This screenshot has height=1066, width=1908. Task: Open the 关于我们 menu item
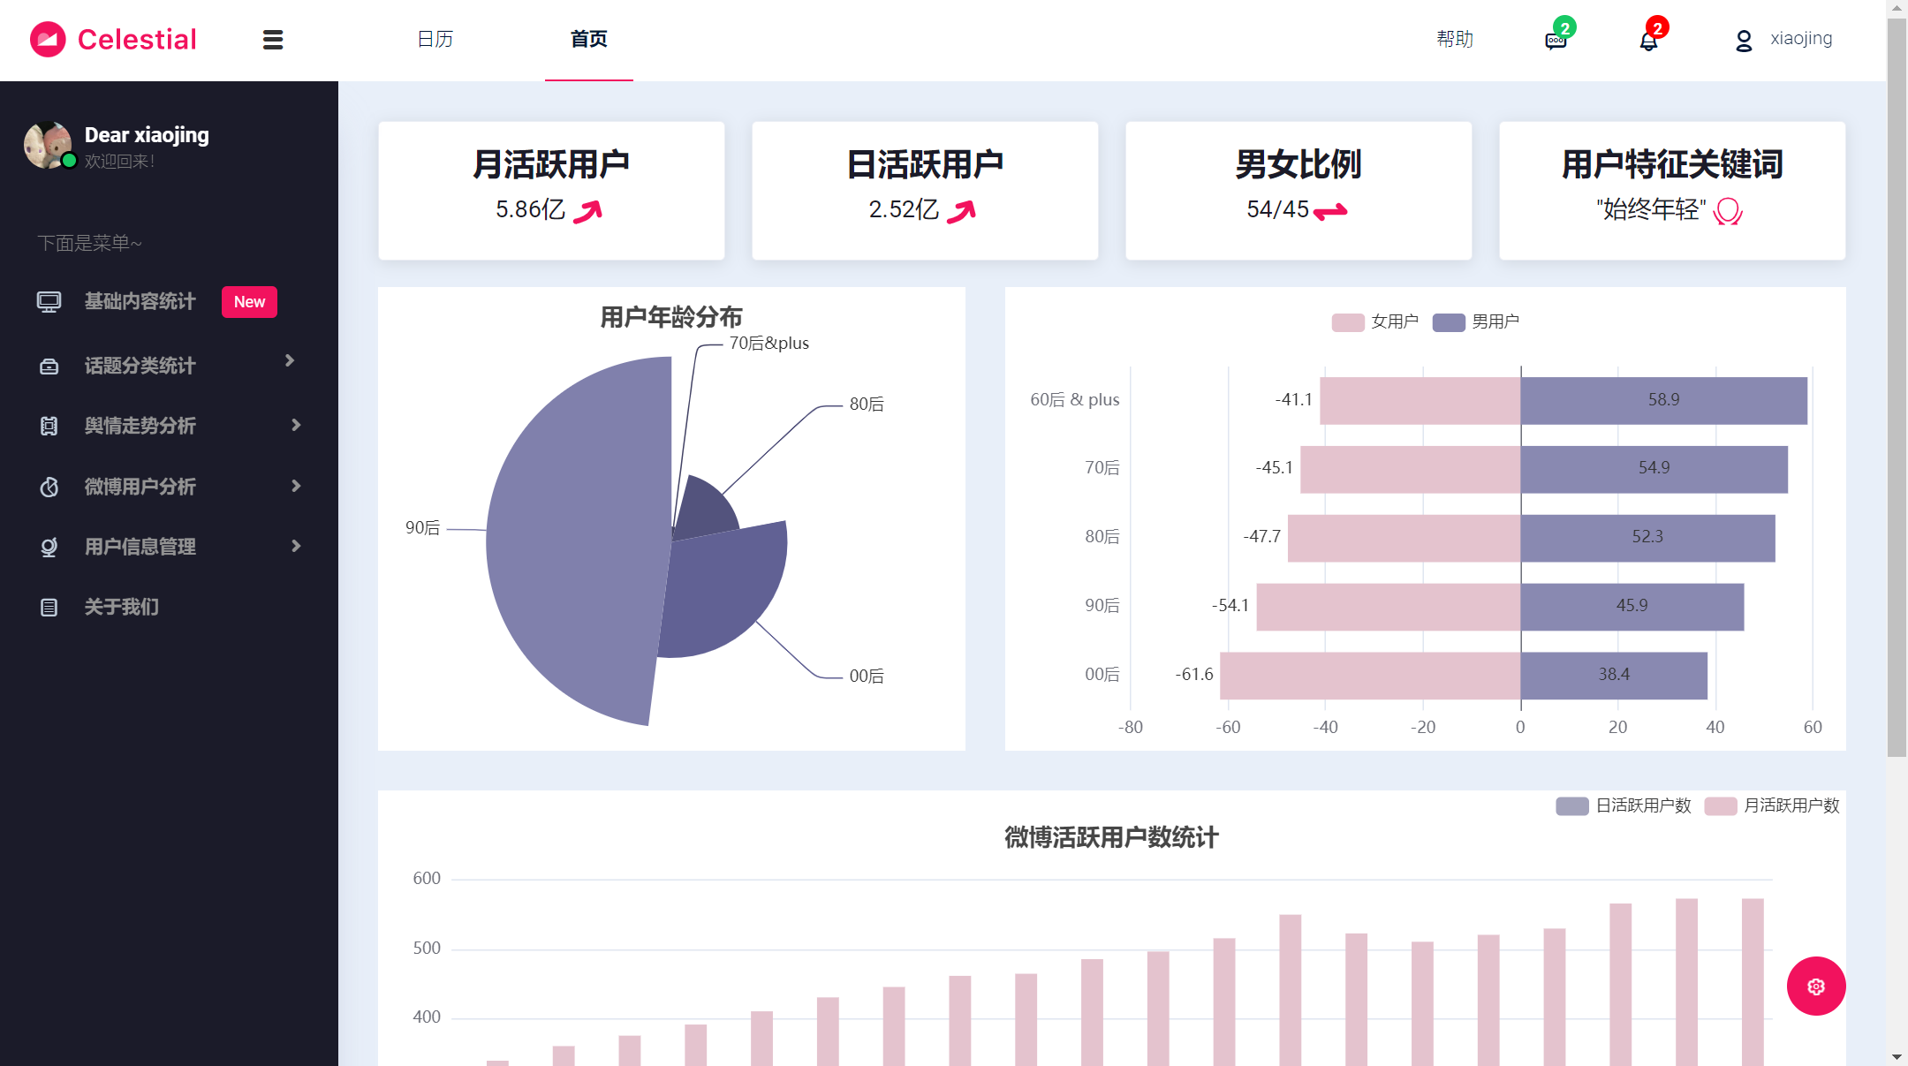pos(122,607)
